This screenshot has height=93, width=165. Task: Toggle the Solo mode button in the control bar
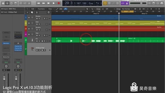pyautogui.click(x=118, y=3)
